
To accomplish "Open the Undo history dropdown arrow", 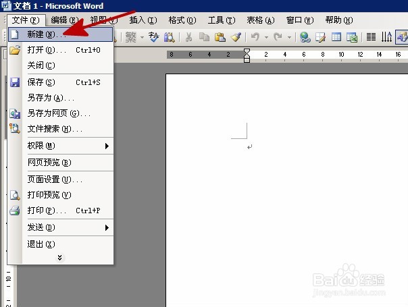I will pos(266,37).
